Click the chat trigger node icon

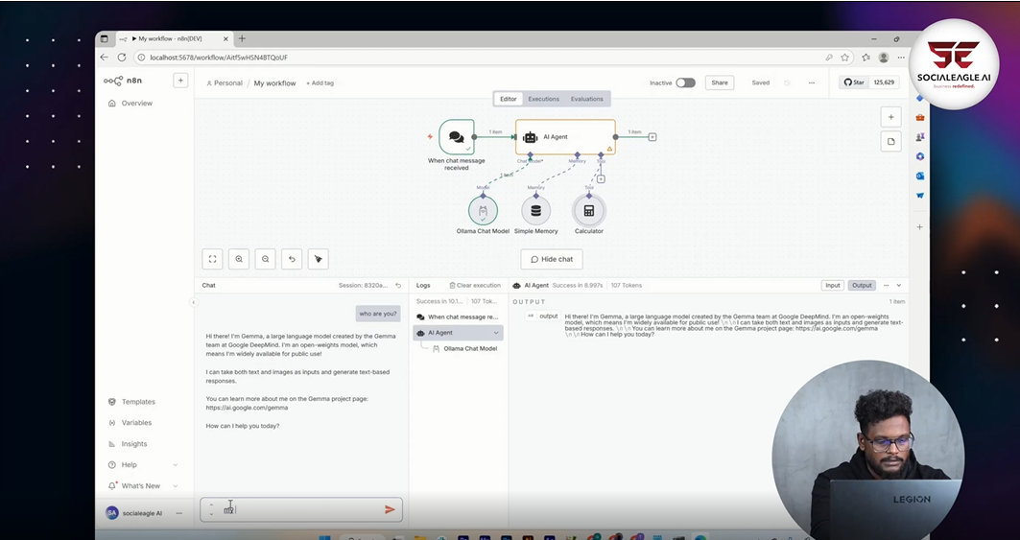[457, 137]
